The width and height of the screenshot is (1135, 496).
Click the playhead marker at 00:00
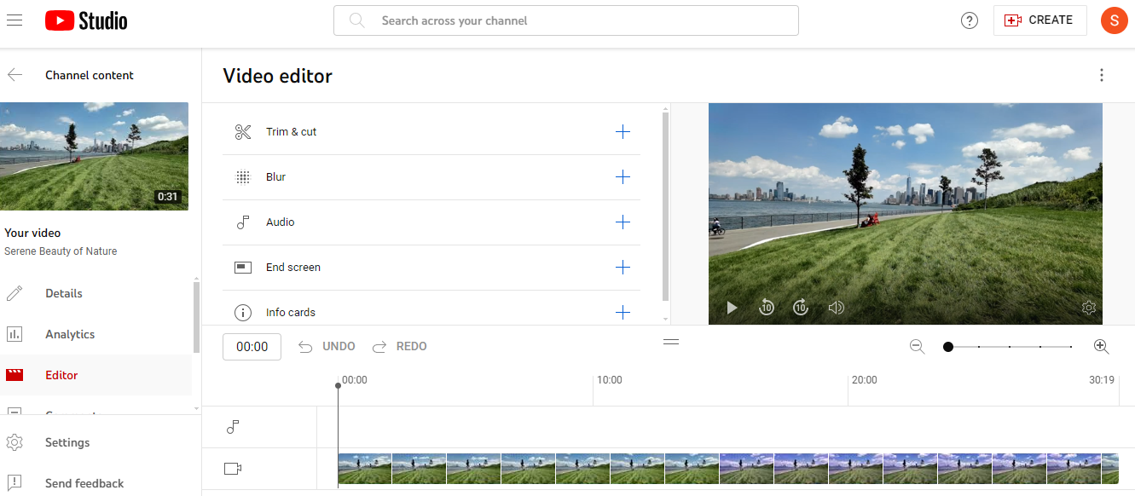pyautogui.click(x=339, y=386)
